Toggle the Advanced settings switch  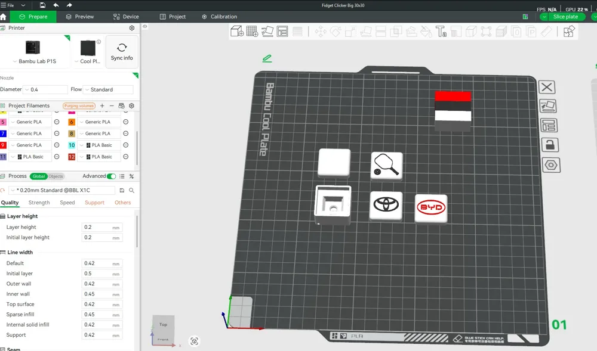tap(111, 176)
